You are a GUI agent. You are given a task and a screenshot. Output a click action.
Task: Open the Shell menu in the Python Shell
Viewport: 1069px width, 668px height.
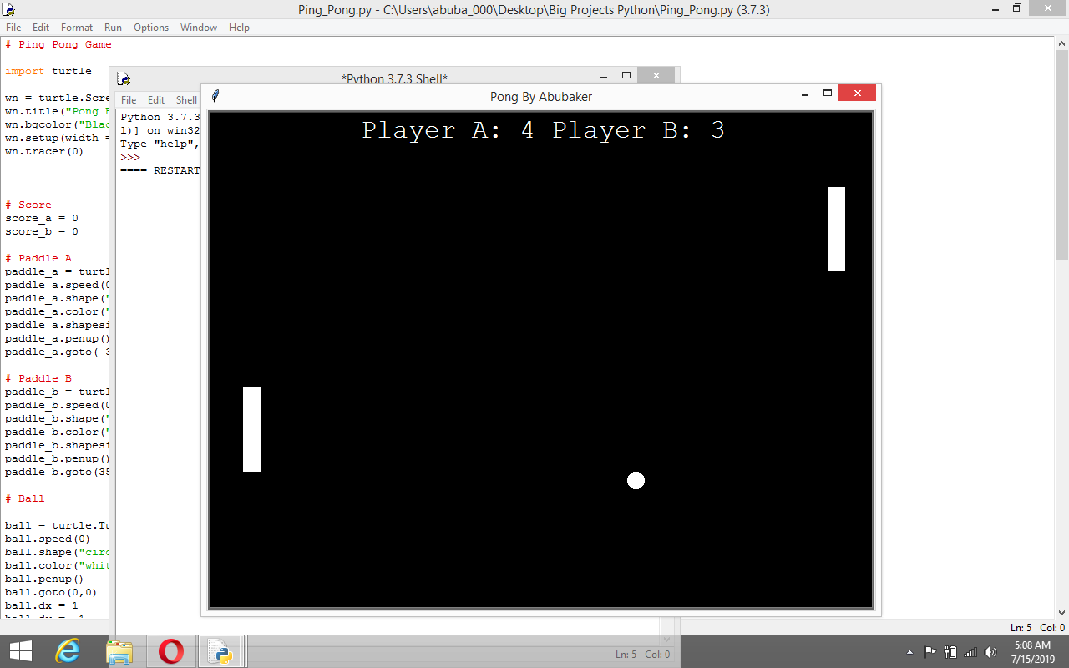click(x=185, y=99)
